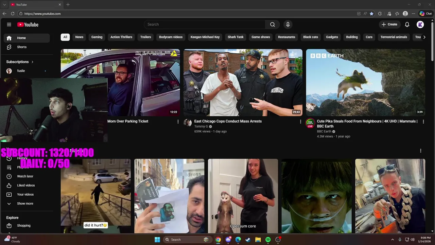The image size is (435, 245).
Task: Select the Game shows chip
Action: click(x=261, y=37)
